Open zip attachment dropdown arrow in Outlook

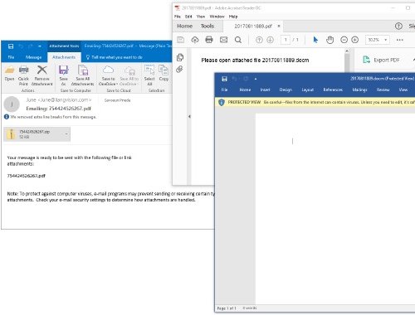click(66, 134)
